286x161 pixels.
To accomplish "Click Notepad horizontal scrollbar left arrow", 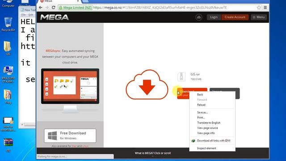I will (22, 125).
